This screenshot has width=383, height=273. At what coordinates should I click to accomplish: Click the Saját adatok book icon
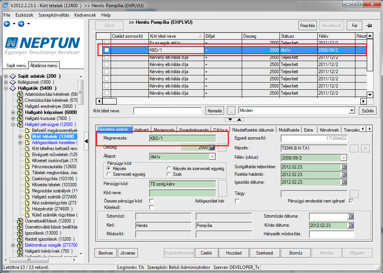[13, 76]
